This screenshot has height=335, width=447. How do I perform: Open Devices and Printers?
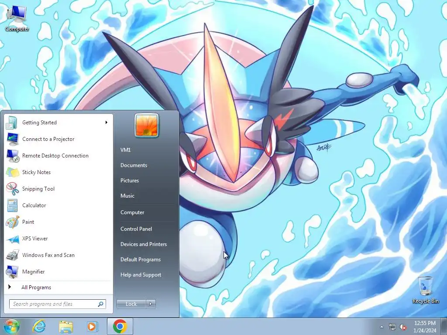[144, 244]
